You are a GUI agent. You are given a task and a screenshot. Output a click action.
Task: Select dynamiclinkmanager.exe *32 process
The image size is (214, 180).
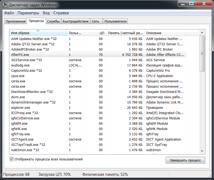(98, 102)
